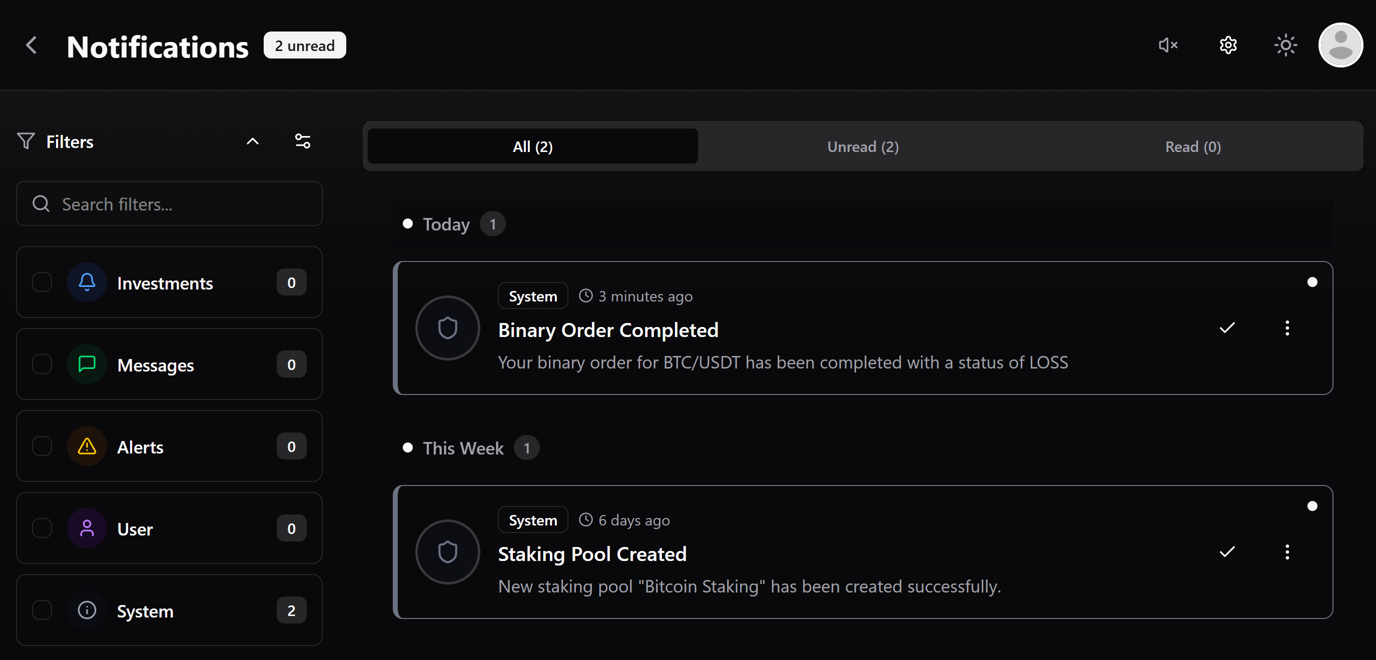Screen dimensions: 1376x660
Task: Open the Binary Order three-dot menu
Action: pyautogui.click(x=1287, y=328)
